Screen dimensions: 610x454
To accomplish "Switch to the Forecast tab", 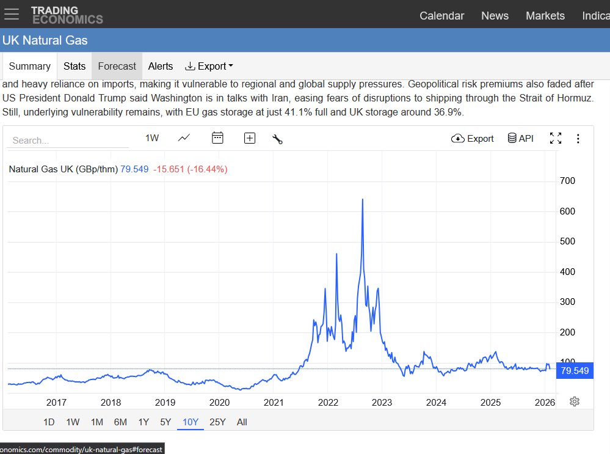I will (x=117, y=66).
